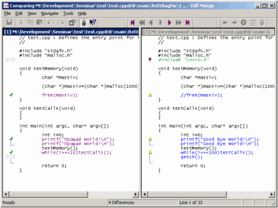Viewport: 278px width, 208px height.
Task: Click left pane scrollbar left arrow
Action: tap(6, 194)
